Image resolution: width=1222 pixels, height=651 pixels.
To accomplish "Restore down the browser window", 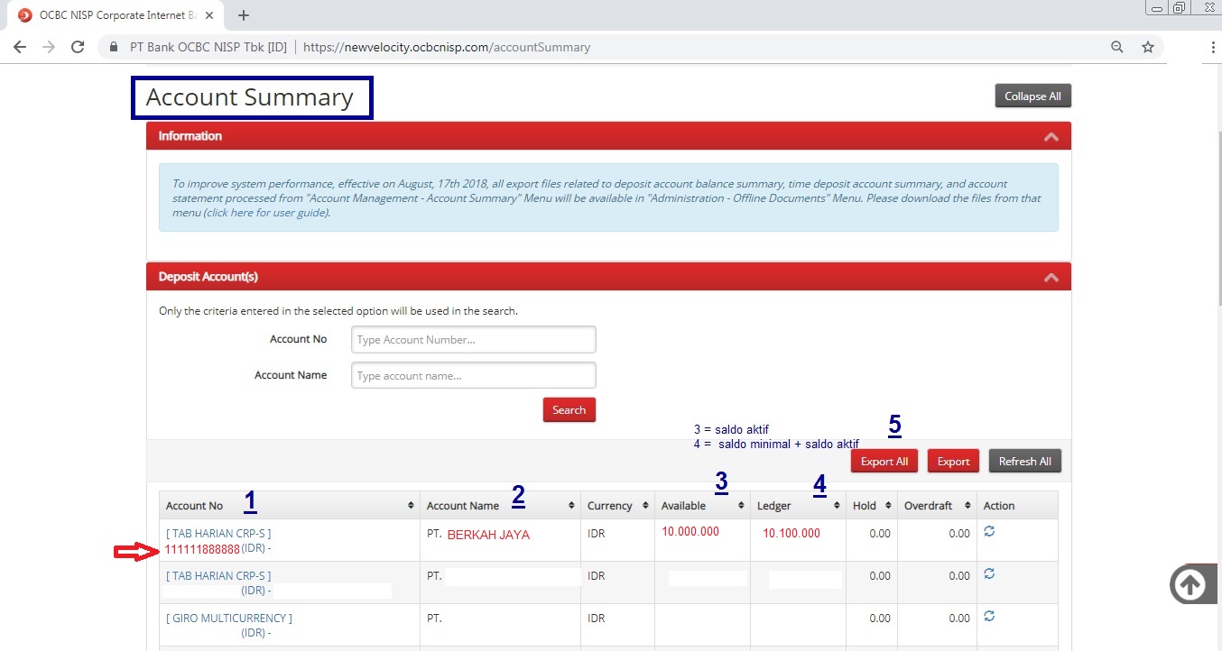I will 1180,7.
